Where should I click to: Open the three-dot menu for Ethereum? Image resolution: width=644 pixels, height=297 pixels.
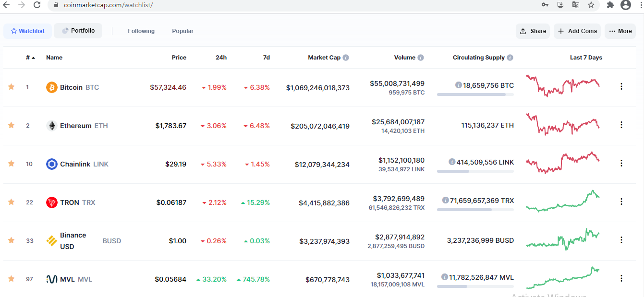pos(621,125)
